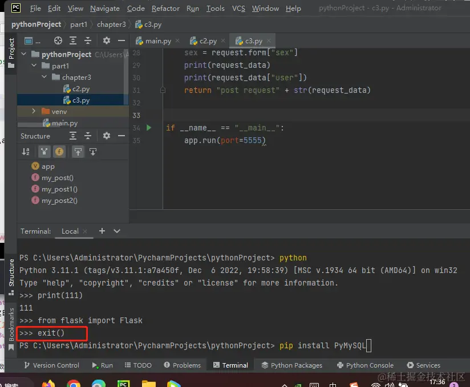The height and width of the screenshot is (387, 470).
Task: Select c3.py in the project tree
Action: [73, 100]
